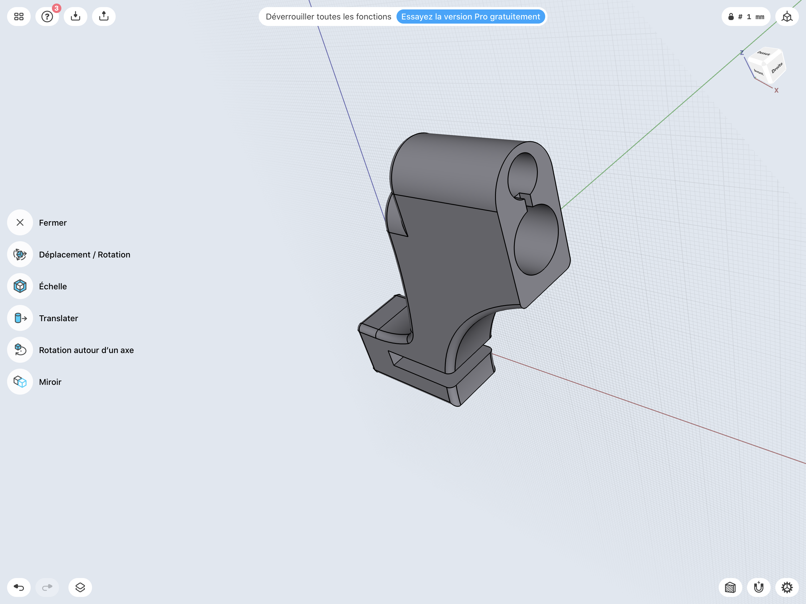This screenshot has width=806, height=604.
Task: Click the import download icon
Action: (x=76, y=17)
